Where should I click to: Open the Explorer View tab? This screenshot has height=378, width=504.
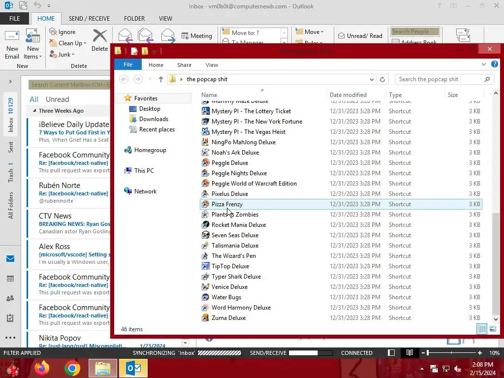pyautogui.click(x=212, y=65)
